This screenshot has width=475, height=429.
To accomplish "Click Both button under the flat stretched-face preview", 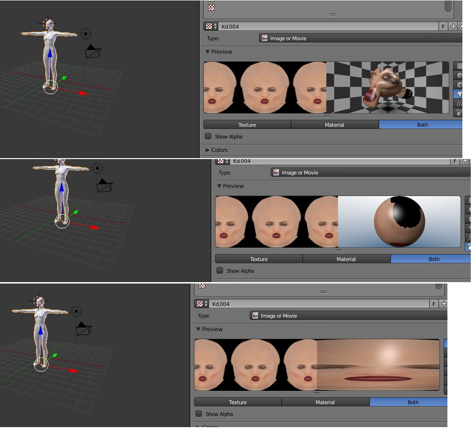I will click(x=412, y=402).
